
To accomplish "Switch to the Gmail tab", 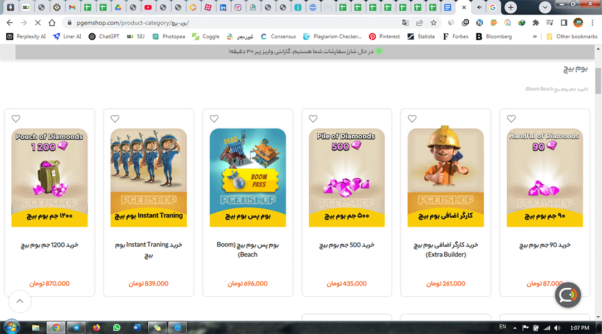I will [x=72, y=8].
